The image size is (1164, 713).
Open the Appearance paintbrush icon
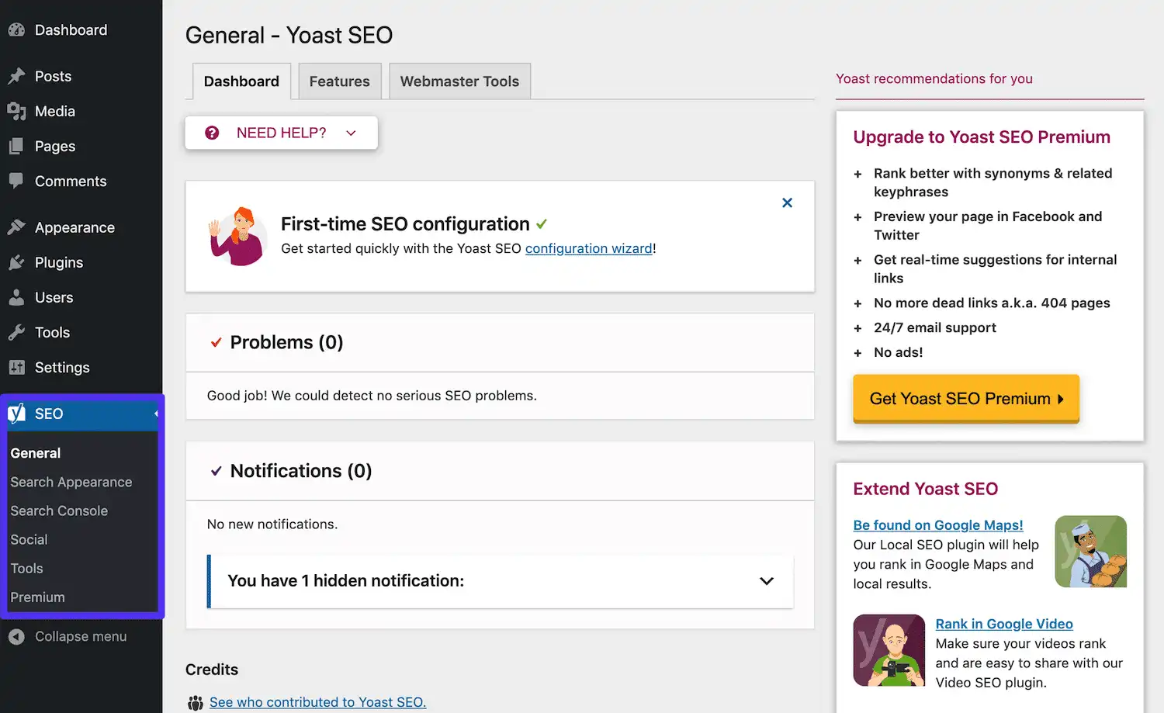point(17,227)
